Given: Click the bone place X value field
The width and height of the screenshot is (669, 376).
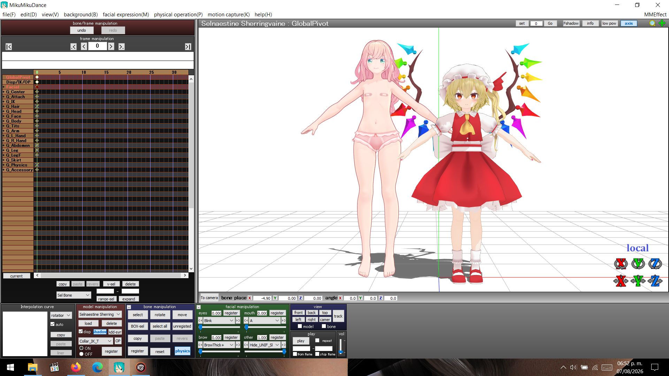Looking at the screenshot, I should (x=262, y=298).
